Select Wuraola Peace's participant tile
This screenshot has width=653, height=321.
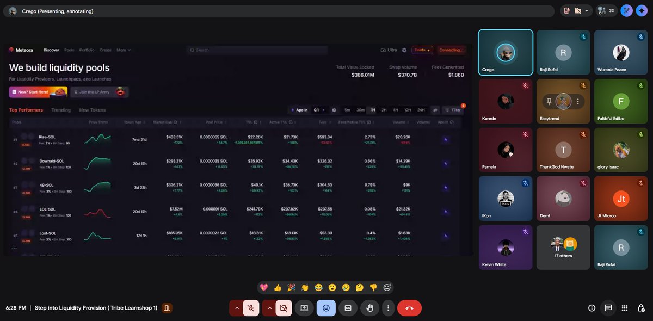tap(621, 52)
